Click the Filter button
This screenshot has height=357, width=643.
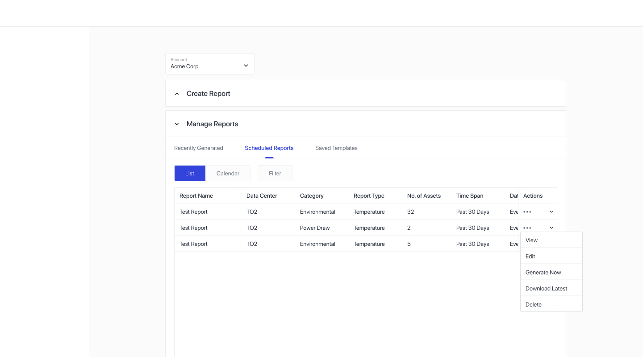275,174
